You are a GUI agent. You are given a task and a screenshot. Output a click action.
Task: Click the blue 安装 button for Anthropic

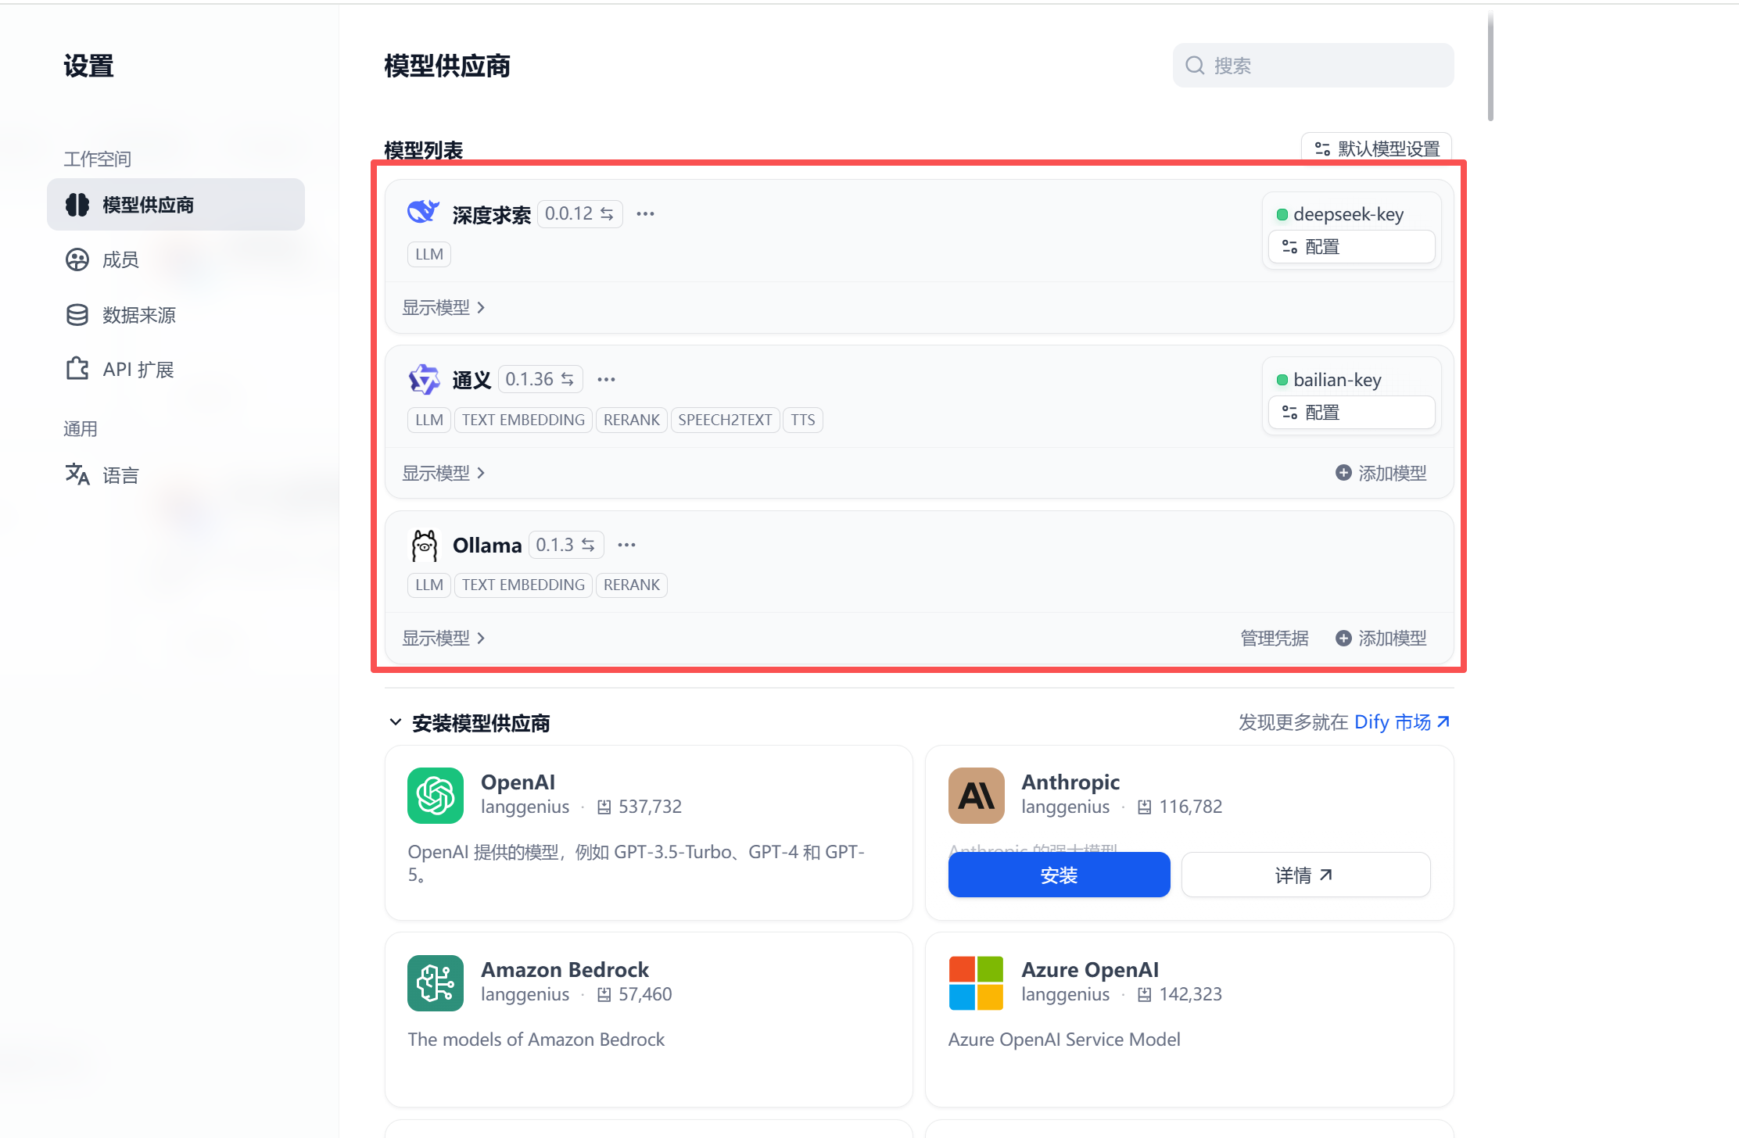tap(1059, 875)
